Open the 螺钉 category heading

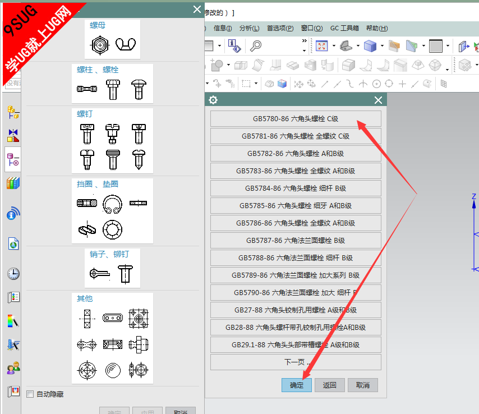pos(85,114)
